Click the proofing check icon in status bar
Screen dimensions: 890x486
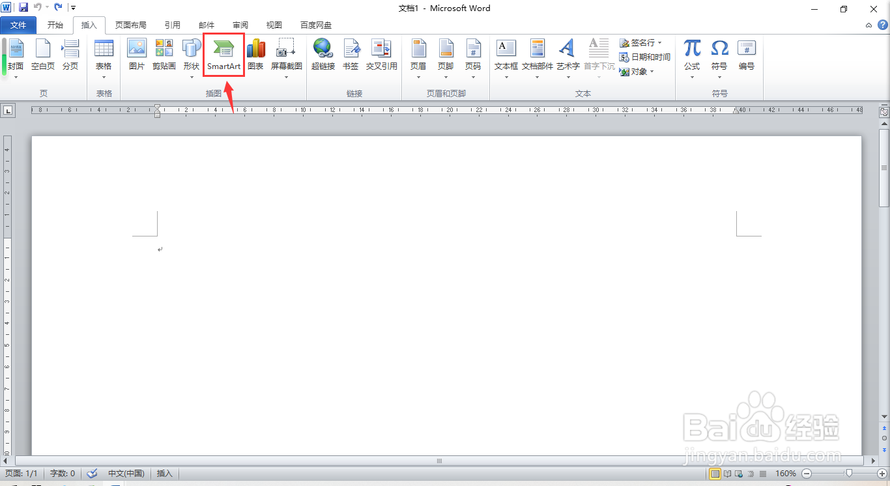click(x=92, y=474)
